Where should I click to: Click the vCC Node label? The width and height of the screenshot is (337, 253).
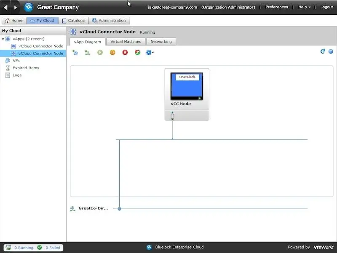181,104
